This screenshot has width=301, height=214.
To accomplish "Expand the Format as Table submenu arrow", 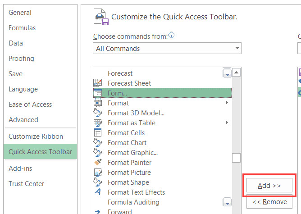I will tap(227, 123).
